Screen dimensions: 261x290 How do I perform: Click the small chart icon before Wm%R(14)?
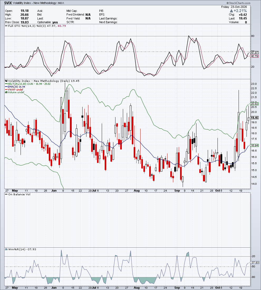[x=6, y=249]
